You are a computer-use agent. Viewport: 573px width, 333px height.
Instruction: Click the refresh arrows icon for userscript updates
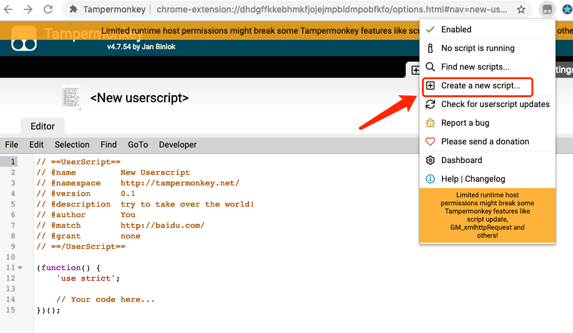[x=431, y=104]
